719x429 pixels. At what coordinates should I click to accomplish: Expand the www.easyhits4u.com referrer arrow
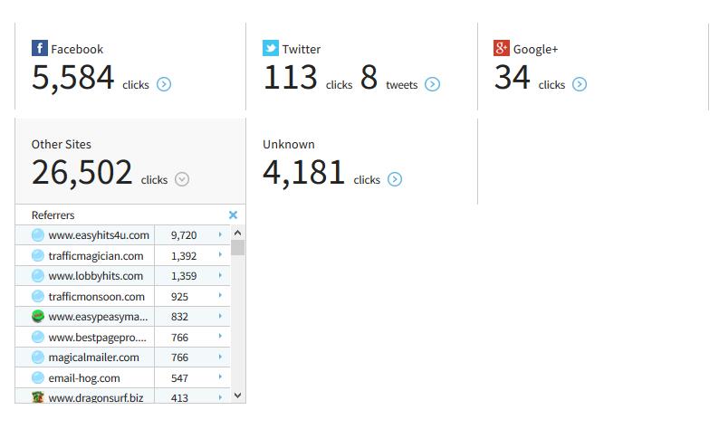click(220, 235)
